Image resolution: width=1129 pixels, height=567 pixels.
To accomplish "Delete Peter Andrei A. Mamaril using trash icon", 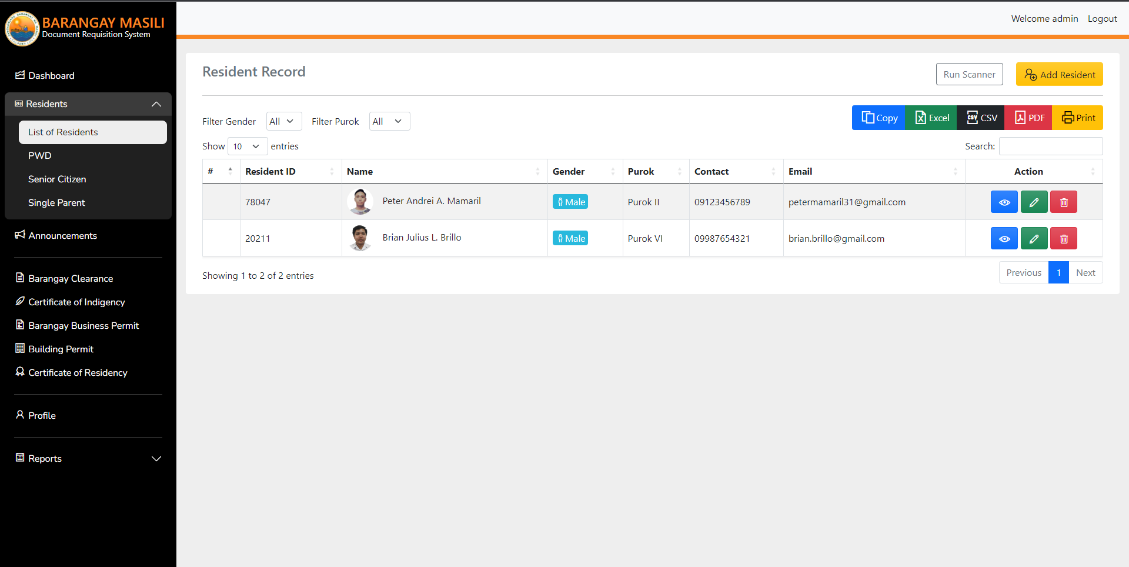I will (1063, 202).
